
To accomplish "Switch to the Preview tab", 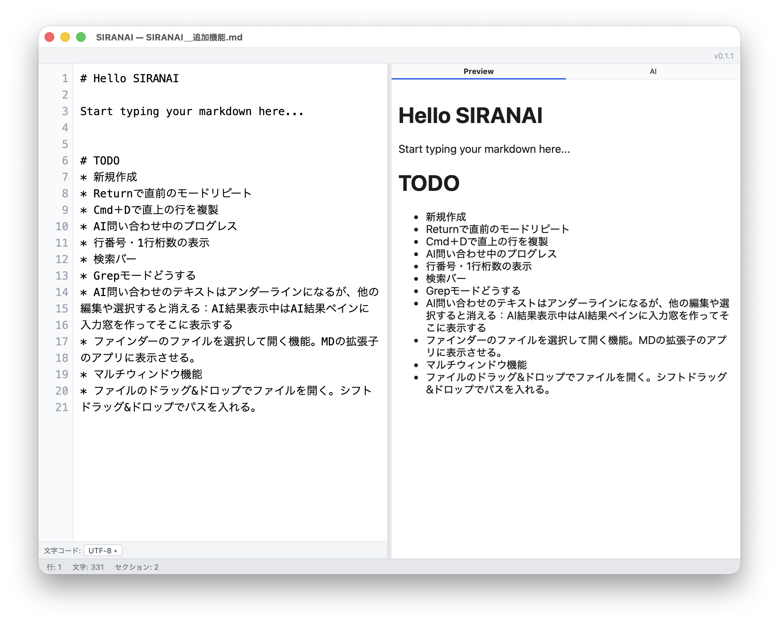I will (x=478, y=72).
